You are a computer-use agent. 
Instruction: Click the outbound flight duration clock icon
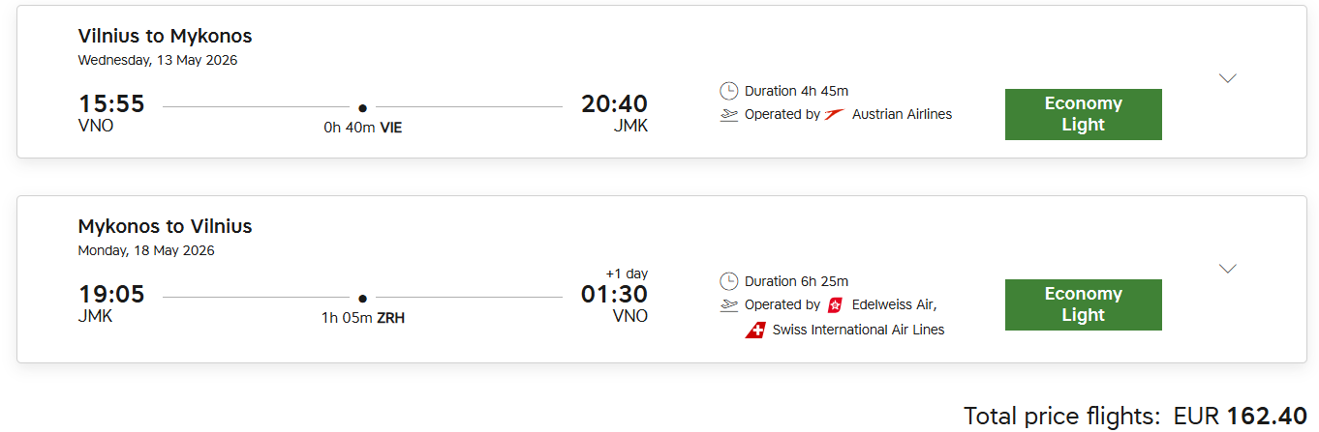click(729, 91)
